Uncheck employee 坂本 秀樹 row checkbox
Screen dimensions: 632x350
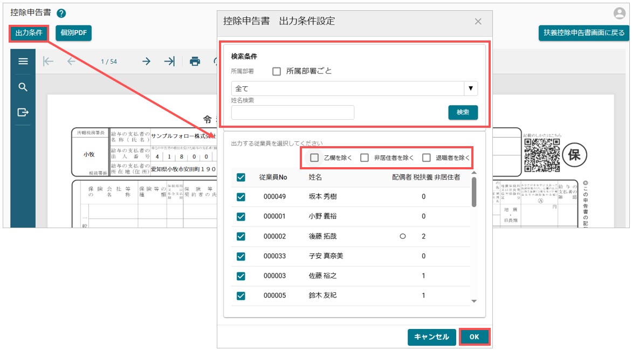(241, 197)
